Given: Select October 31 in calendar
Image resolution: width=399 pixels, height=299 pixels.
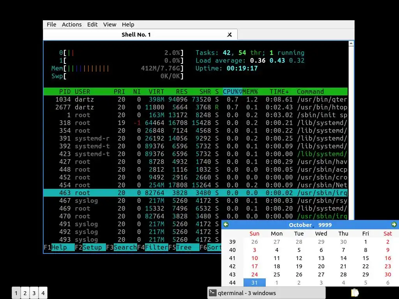Looking at the screenshot, I should pyautogui.click(x=254, y=283).
